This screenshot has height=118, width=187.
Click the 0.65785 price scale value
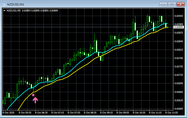[x=179, y=58]
